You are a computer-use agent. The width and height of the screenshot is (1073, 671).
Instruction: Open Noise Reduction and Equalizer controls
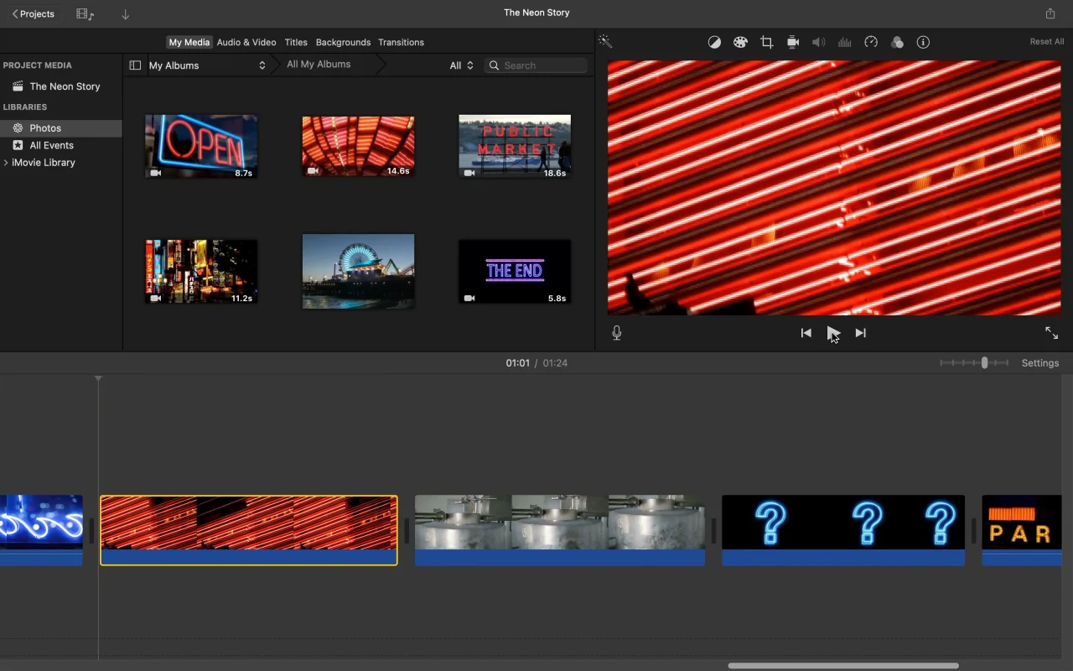coord(844,42)
